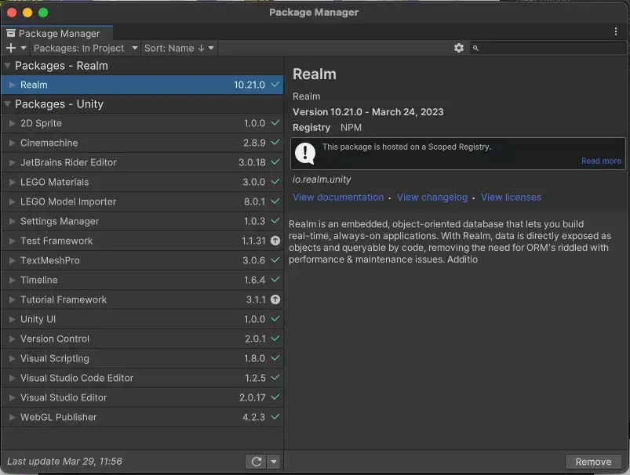Click the Read more link

600,161
